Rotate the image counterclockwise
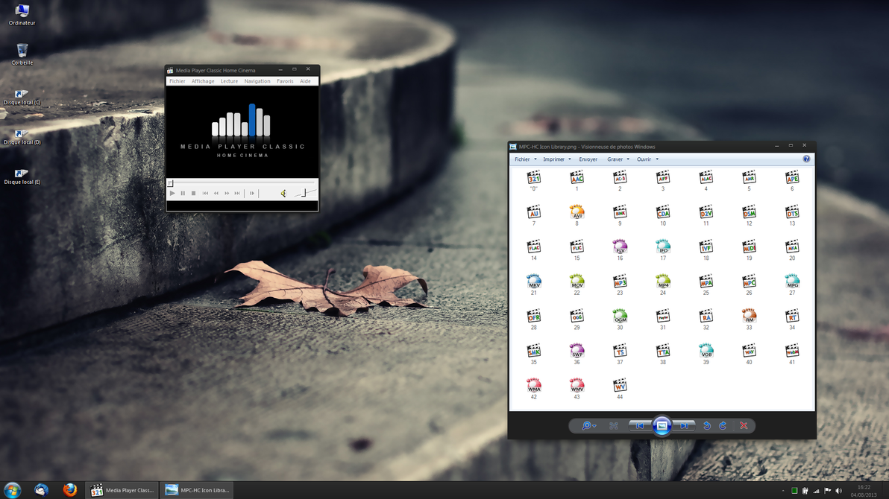The image size is (889, 499). (706, 425)
